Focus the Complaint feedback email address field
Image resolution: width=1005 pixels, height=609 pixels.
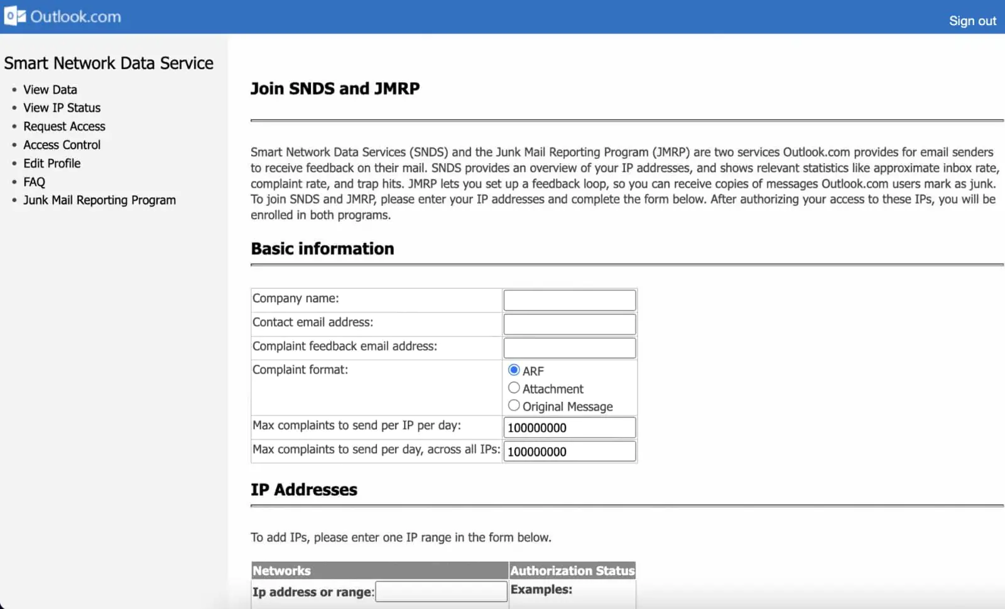pyautogui.click(x=570, y=348)
